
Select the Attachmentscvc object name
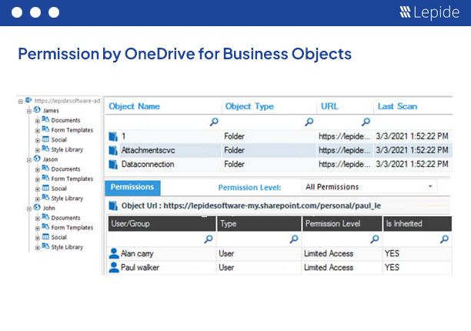(148, 150)
